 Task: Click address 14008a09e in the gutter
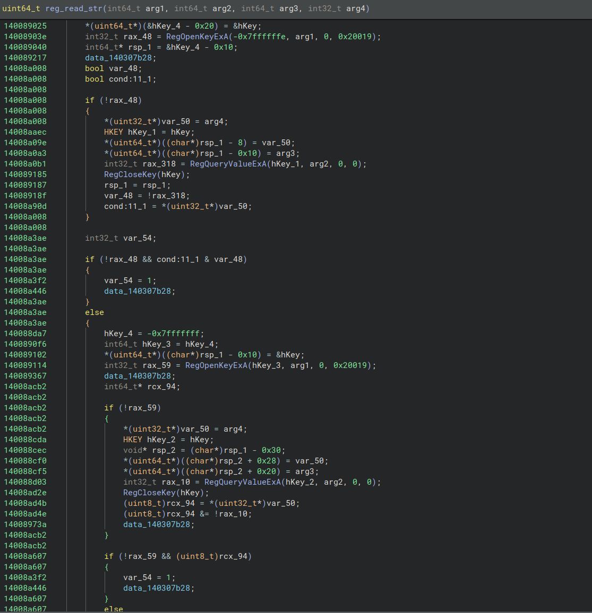[25, 143]
